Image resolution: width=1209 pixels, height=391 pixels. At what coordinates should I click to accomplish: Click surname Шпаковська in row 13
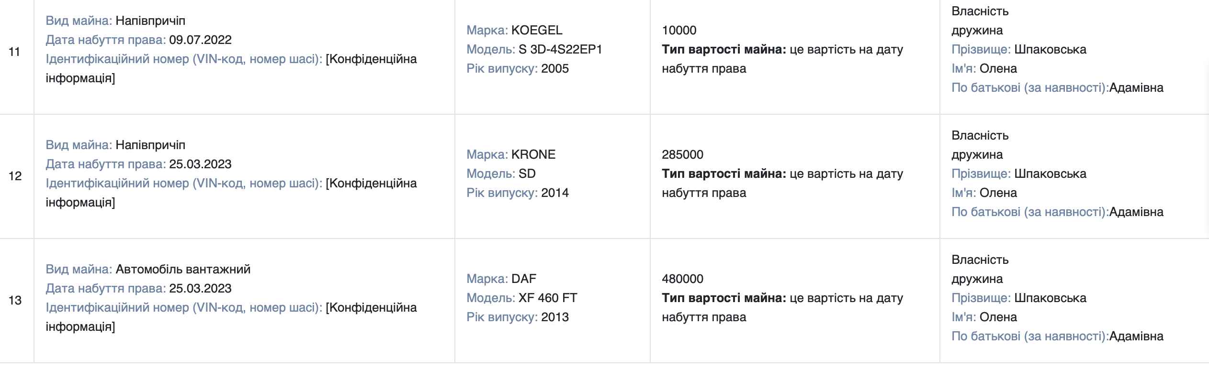(x=1050, y=298)
